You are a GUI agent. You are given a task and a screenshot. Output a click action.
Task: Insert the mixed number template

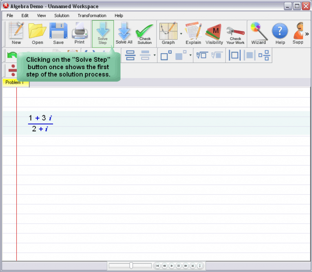tap(264, 55)
